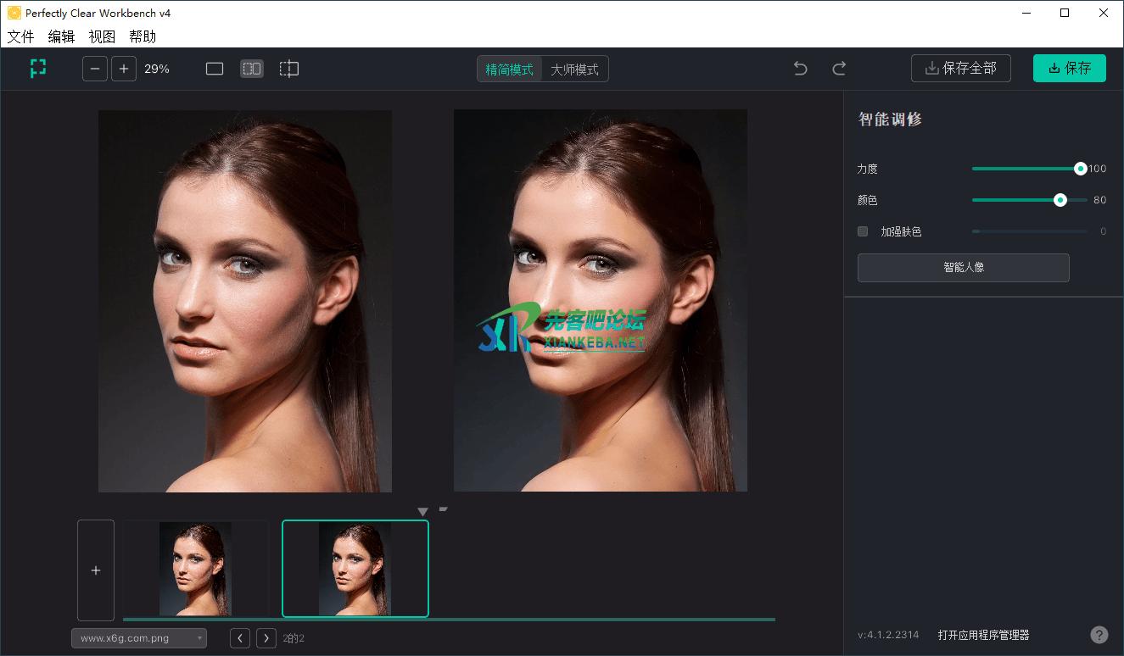The height and width of the screenshot is (656, 1124).
Task: Zoom in with the plus button
Action: click(124, 69)
